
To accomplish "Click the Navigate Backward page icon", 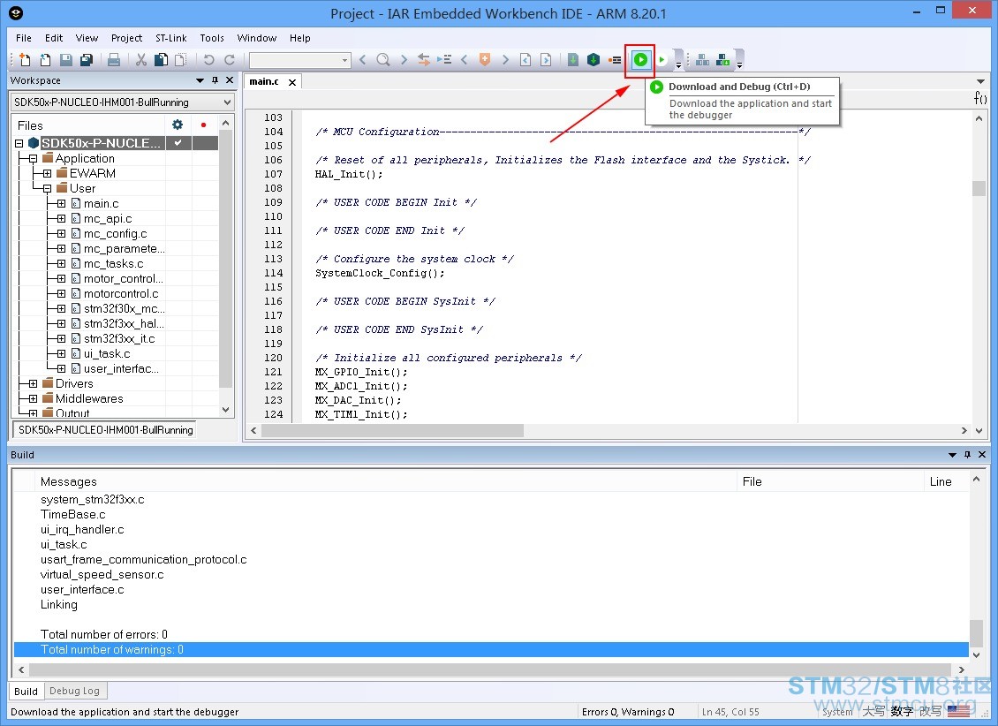I will click(x=525, y=60).
